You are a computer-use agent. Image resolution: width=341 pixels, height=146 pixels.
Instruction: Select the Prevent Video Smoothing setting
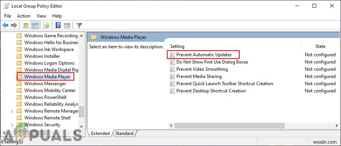pyautogui.click(x=202, y=69)
